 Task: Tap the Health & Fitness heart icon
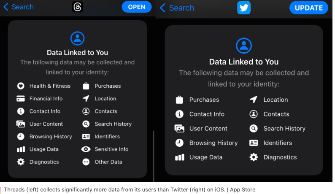(21, 86)
